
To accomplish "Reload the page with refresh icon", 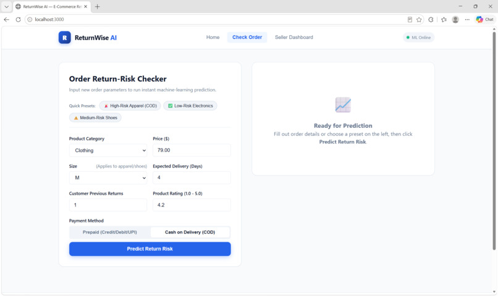I will pos(18,19).
